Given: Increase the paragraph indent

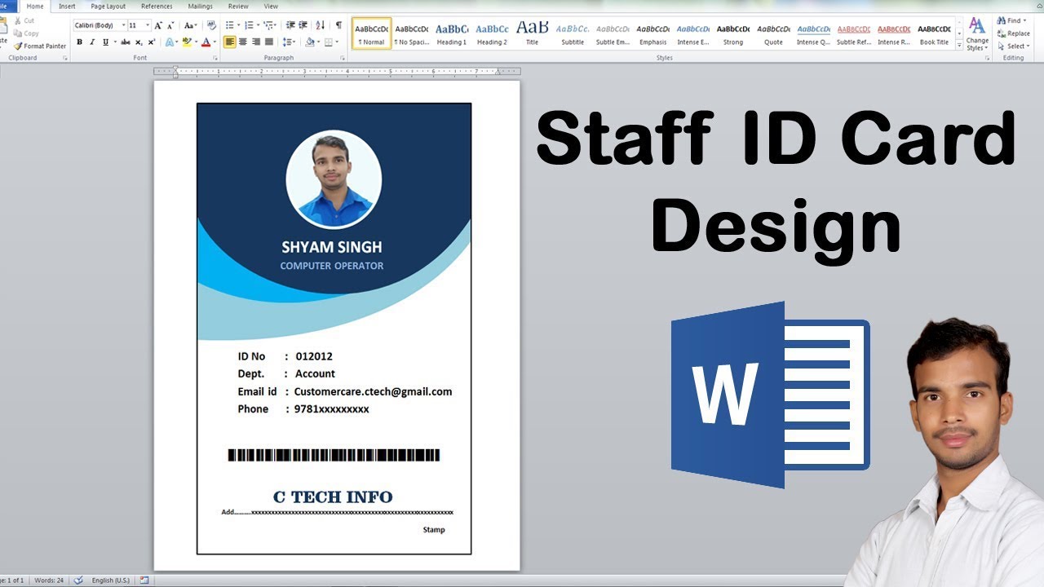Looking at the screenshot, I should click(x=303, y=25).
